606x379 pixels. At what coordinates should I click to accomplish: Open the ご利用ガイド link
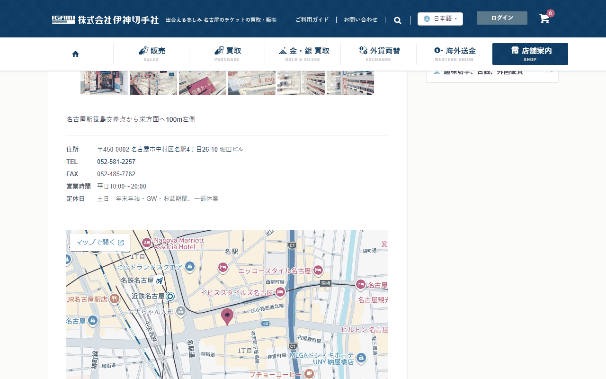(x=312, y=20)
